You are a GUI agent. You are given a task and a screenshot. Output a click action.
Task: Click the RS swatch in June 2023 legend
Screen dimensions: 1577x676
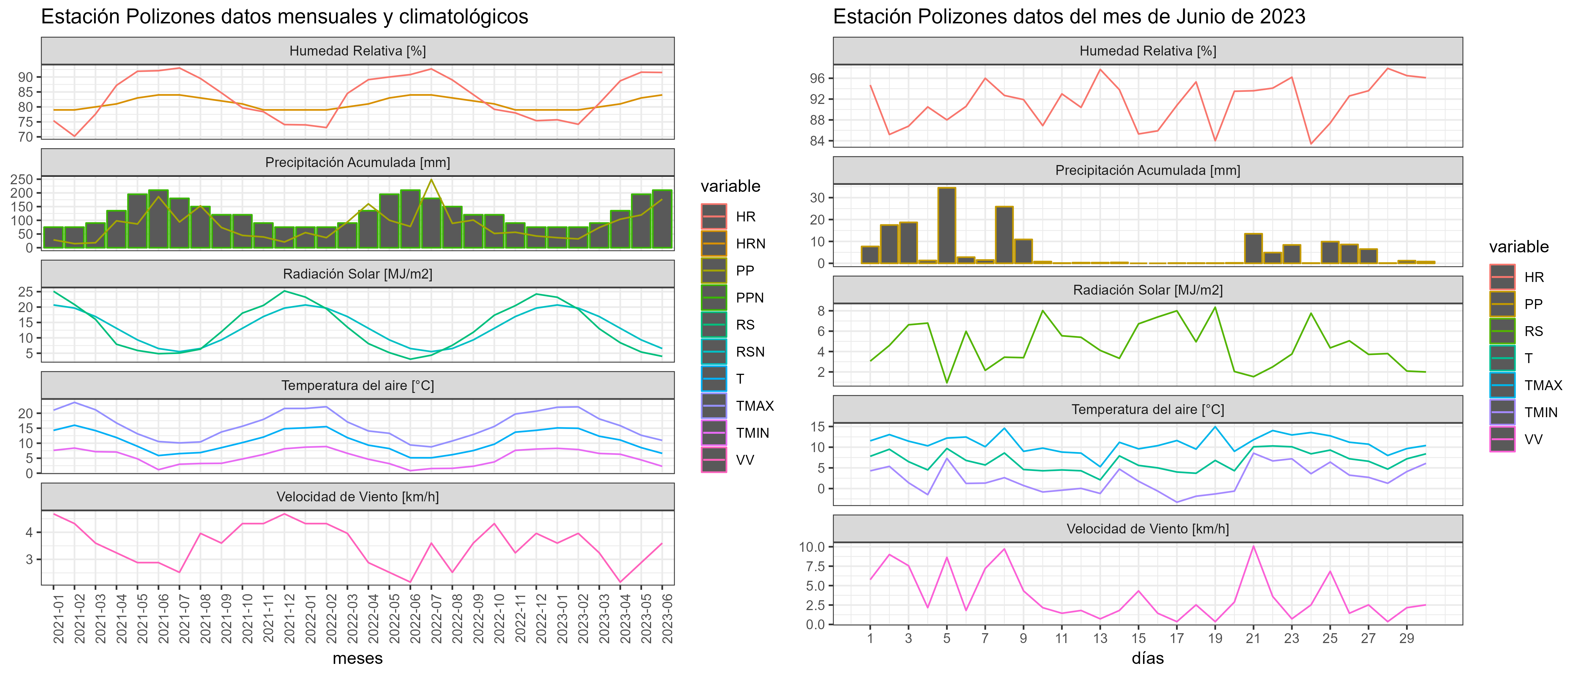(x=1502, y=331)
